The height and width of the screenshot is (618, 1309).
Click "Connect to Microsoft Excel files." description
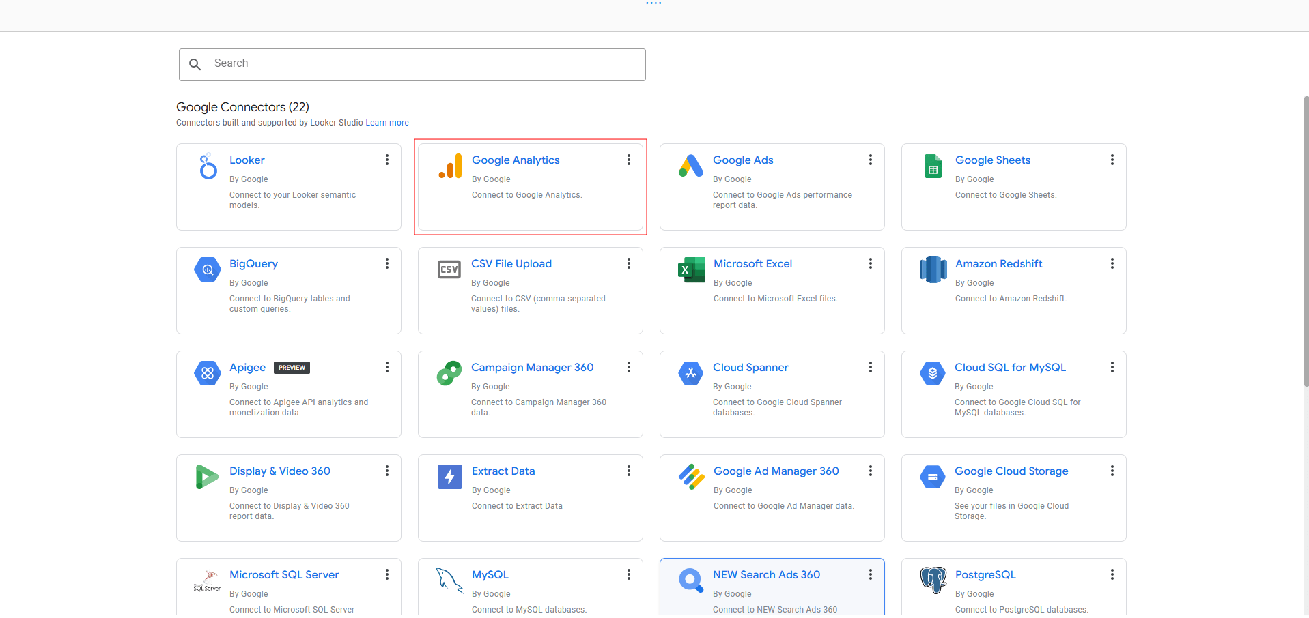[x=775, y=299]
